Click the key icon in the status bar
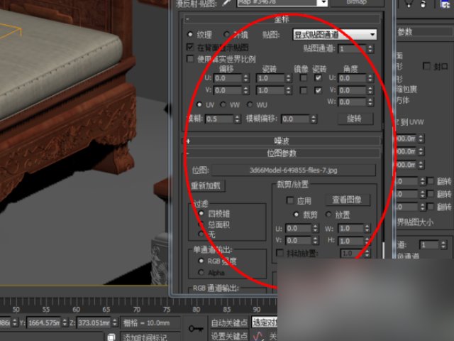The image size is (454, 341). tap(196, 328)
